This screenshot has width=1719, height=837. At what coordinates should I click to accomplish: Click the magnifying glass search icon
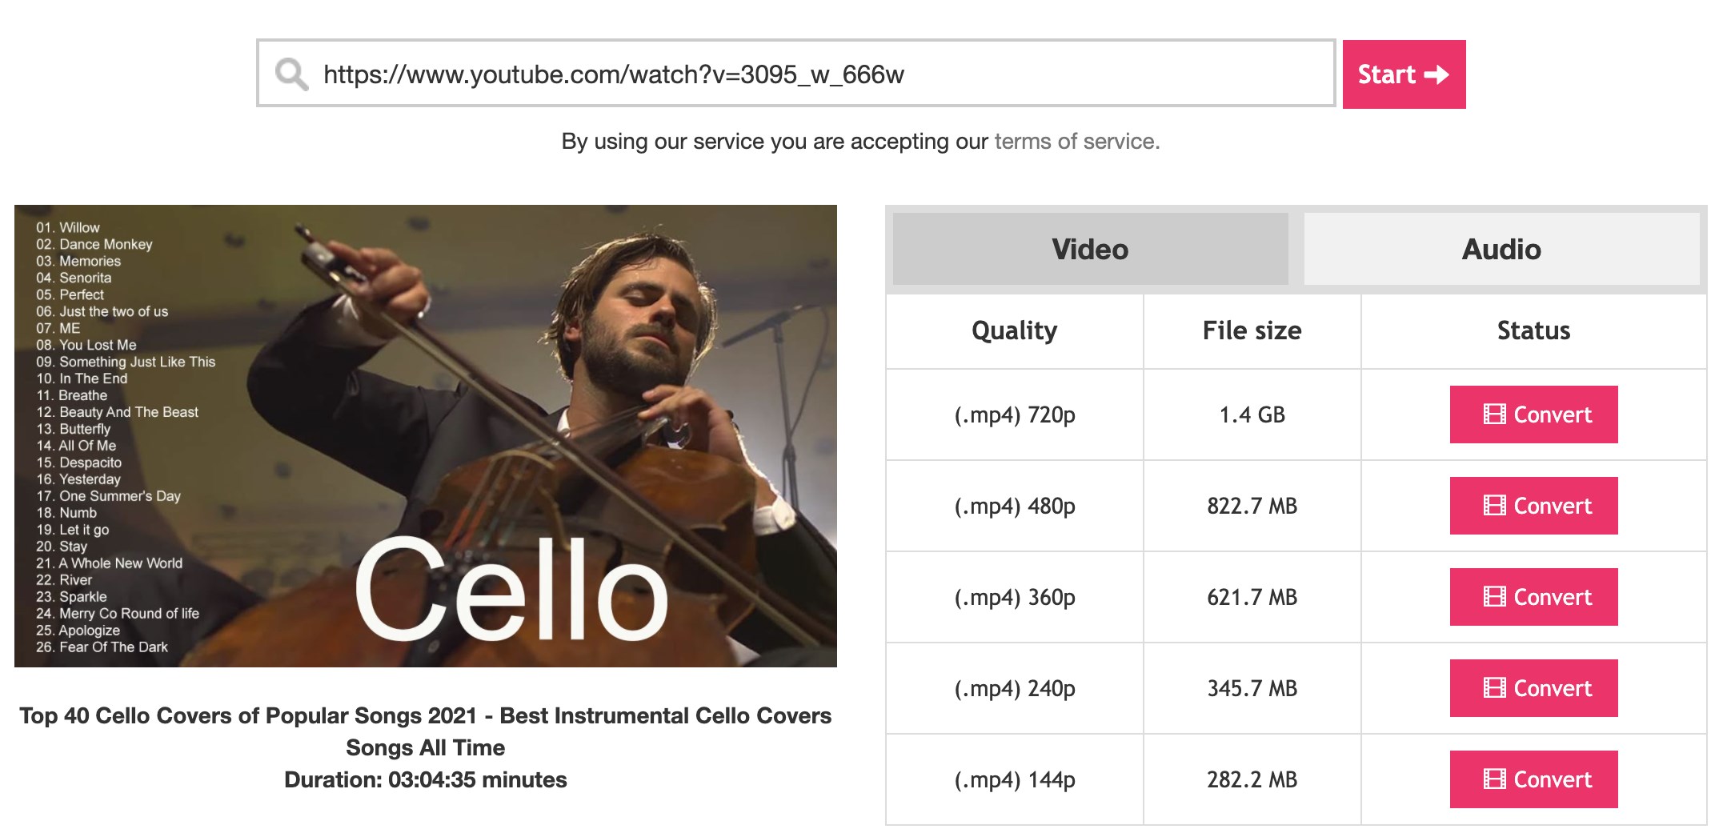[291, 74]
